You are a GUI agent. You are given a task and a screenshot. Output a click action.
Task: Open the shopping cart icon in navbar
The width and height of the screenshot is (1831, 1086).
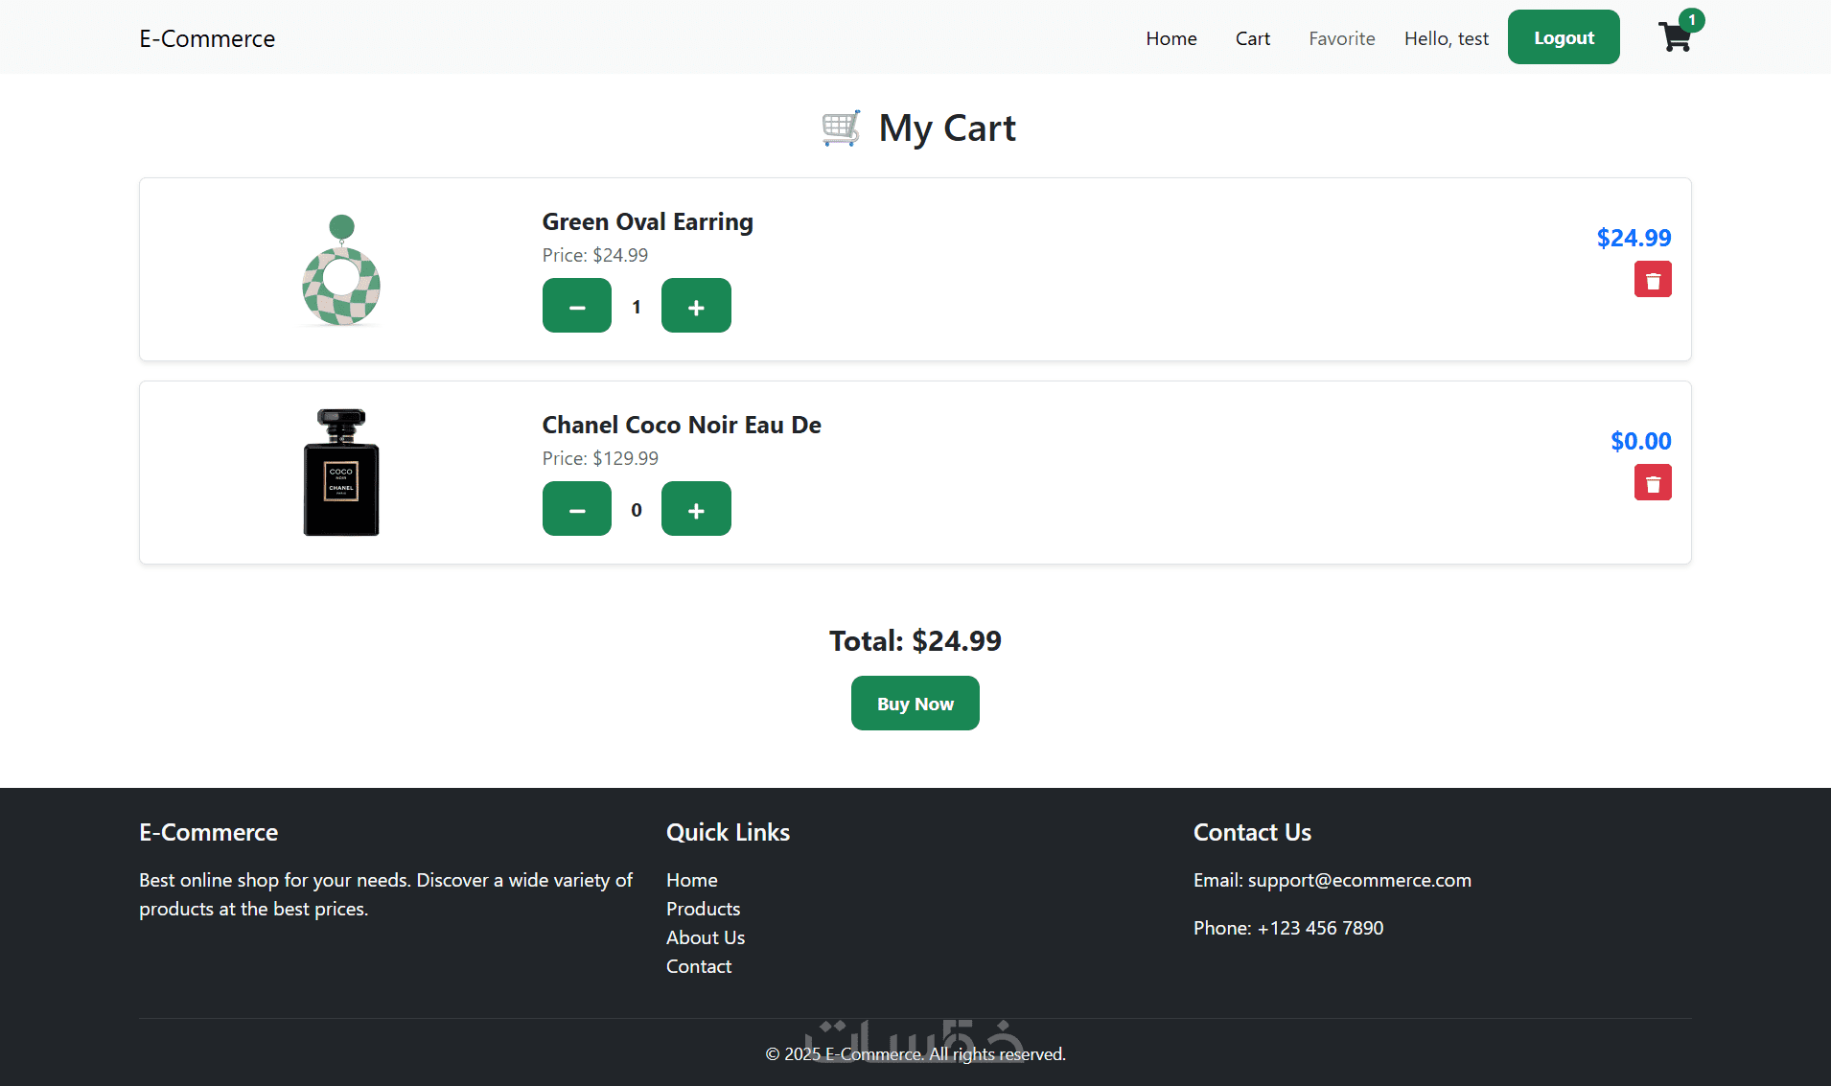(1674, 37)
